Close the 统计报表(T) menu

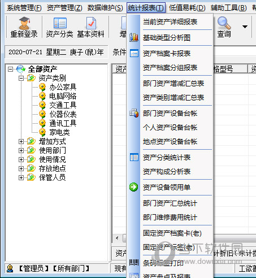(146, 8)
